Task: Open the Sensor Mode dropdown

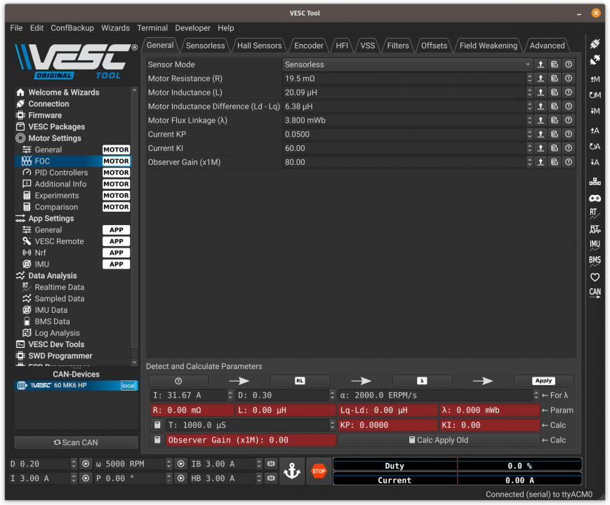Action: [408, 65]
